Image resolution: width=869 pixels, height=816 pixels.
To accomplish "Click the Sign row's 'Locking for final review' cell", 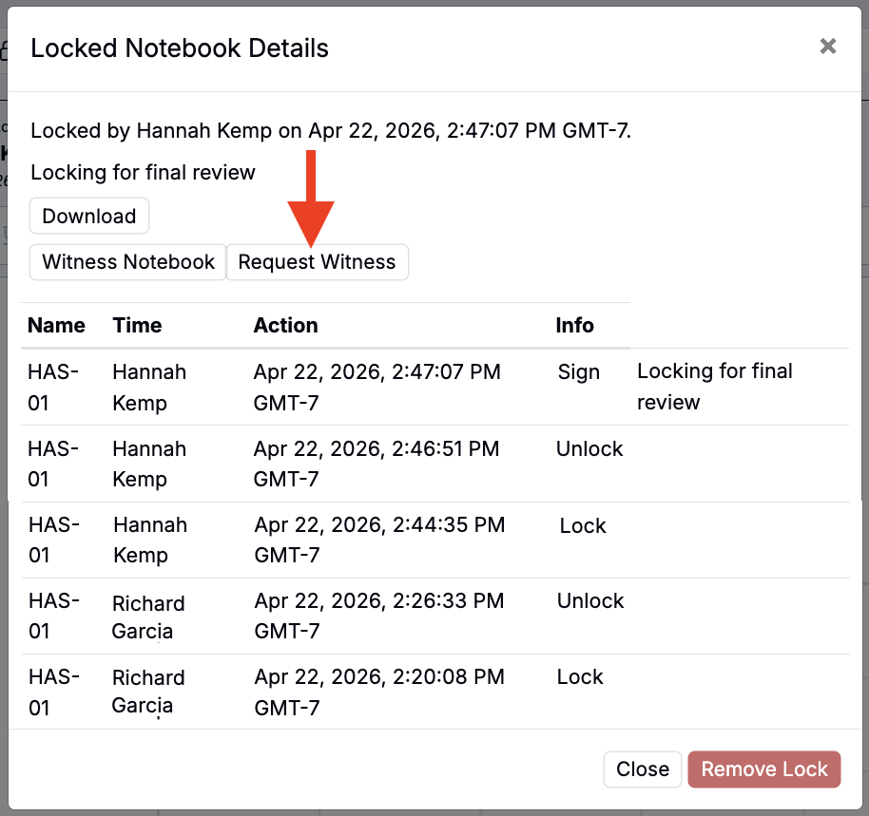I will click(x=714, y=387).
